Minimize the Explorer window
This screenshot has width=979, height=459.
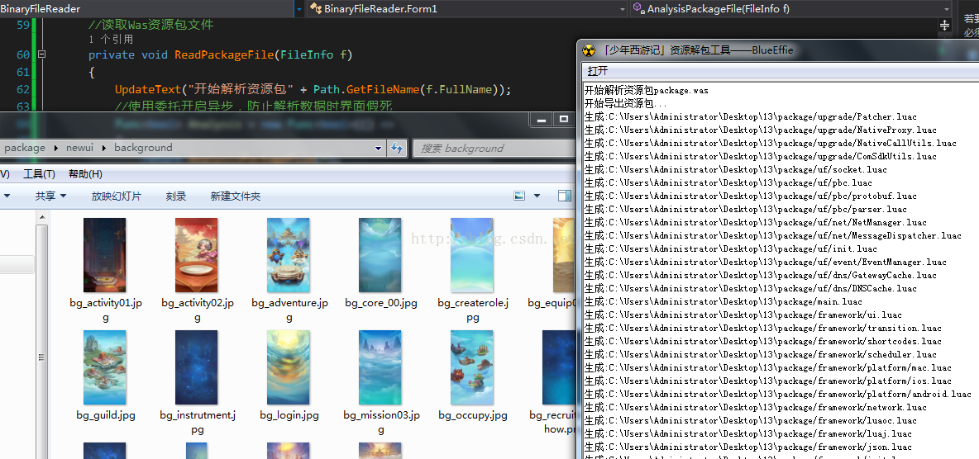click(x=541, y=119)
